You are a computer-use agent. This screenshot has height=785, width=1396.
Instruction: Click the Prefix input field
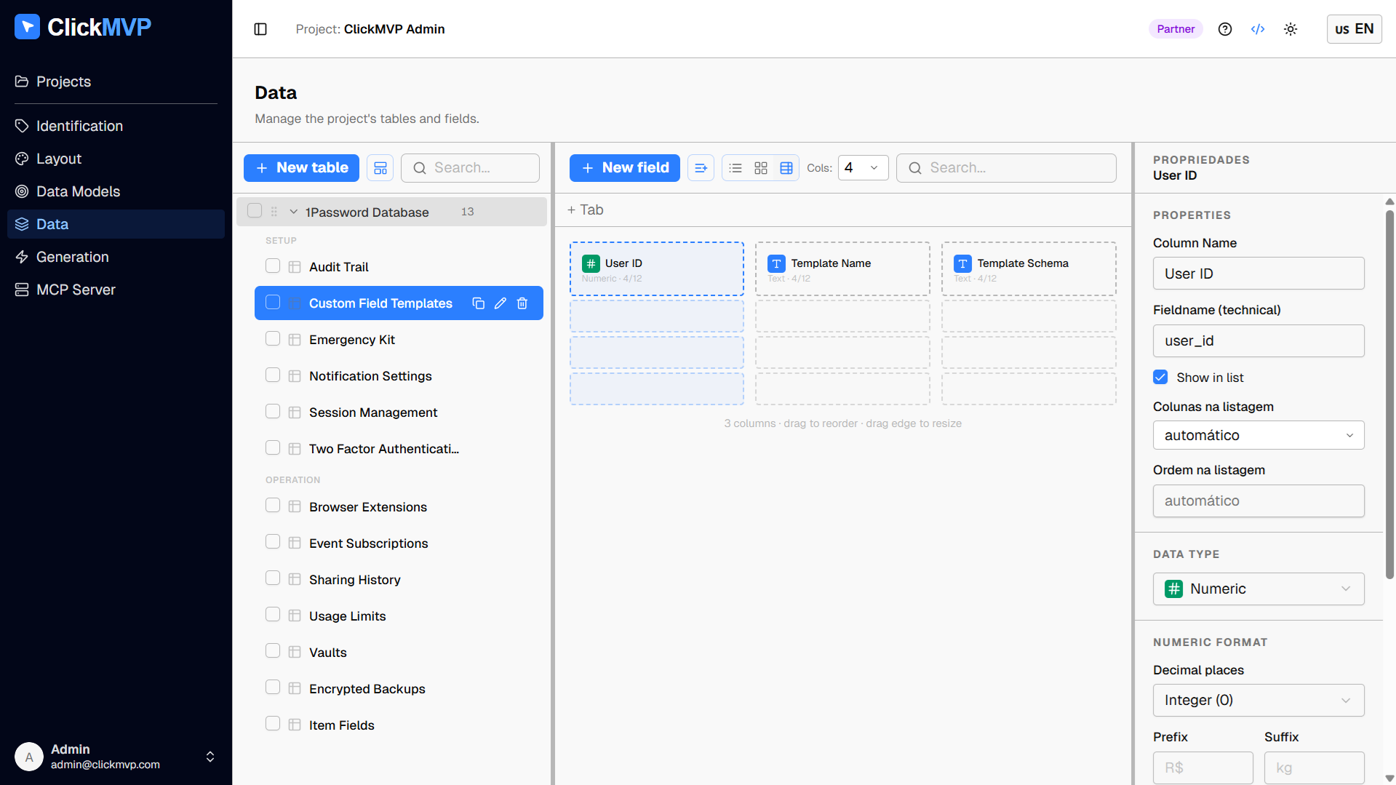[x=1202, y=768]
